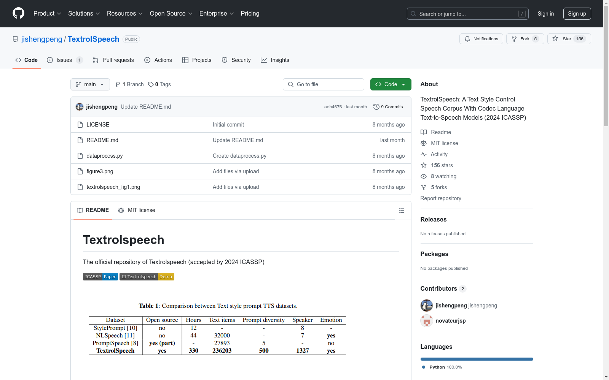
Task: Open the ICASSP Paper badge
Action: 100,277
